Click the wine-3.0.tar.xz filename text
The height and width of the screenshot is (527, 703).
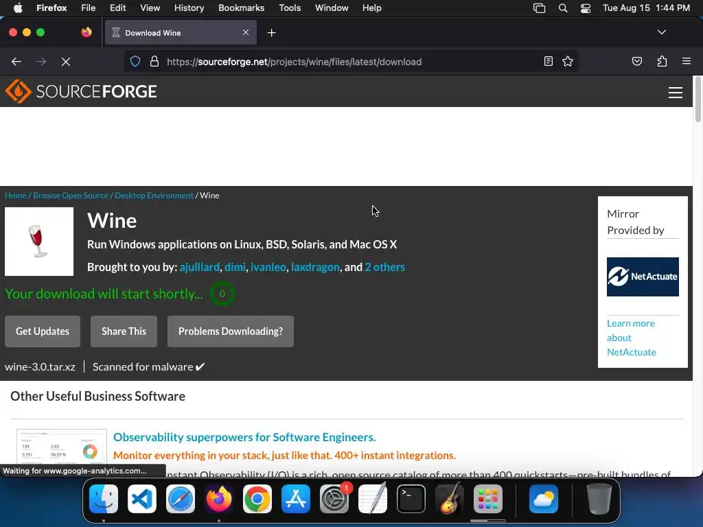click(40, 366)
